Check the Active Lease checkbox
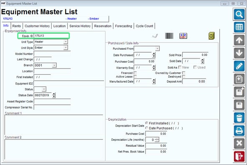 coord(135,77)
